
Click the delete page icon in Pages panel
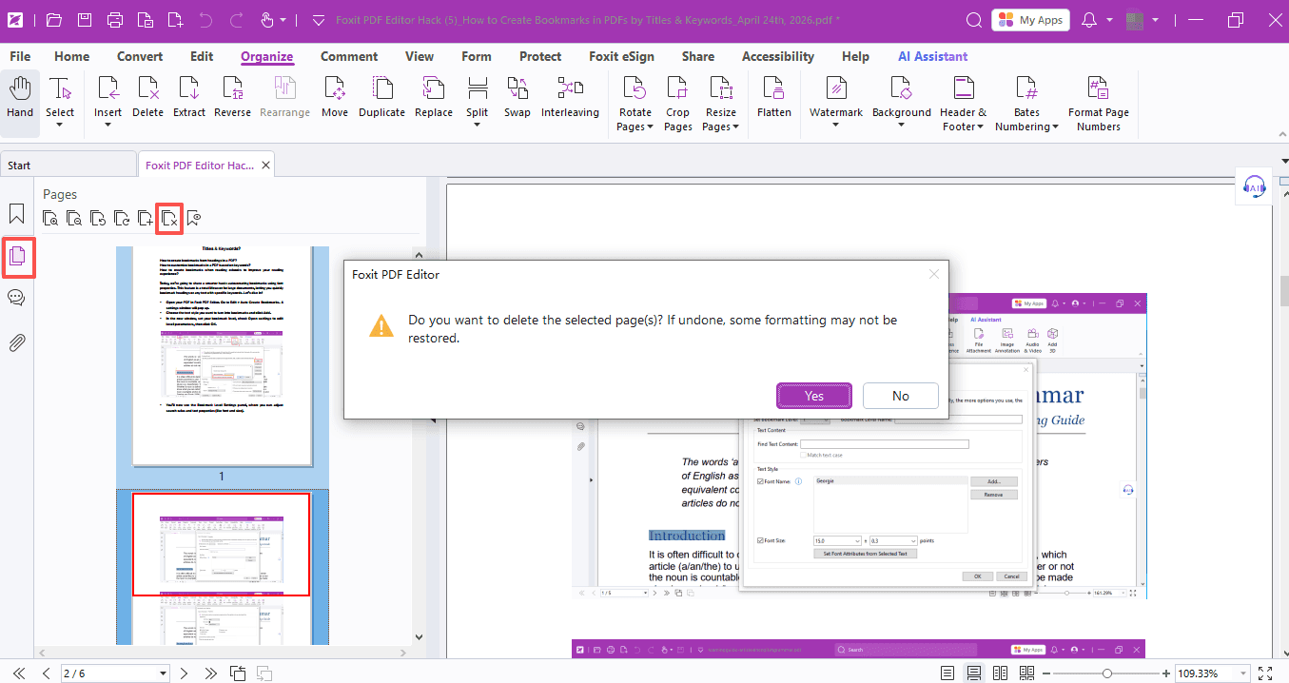169,219
